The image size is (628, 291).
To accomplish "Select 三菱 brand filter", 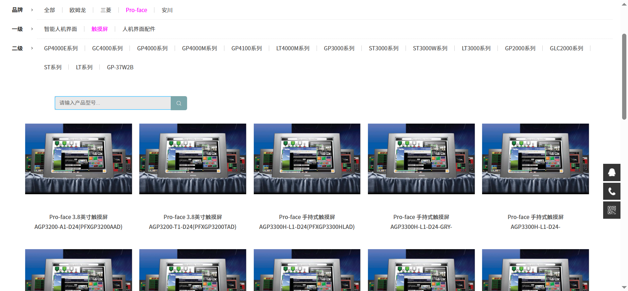I will point(106,10).
